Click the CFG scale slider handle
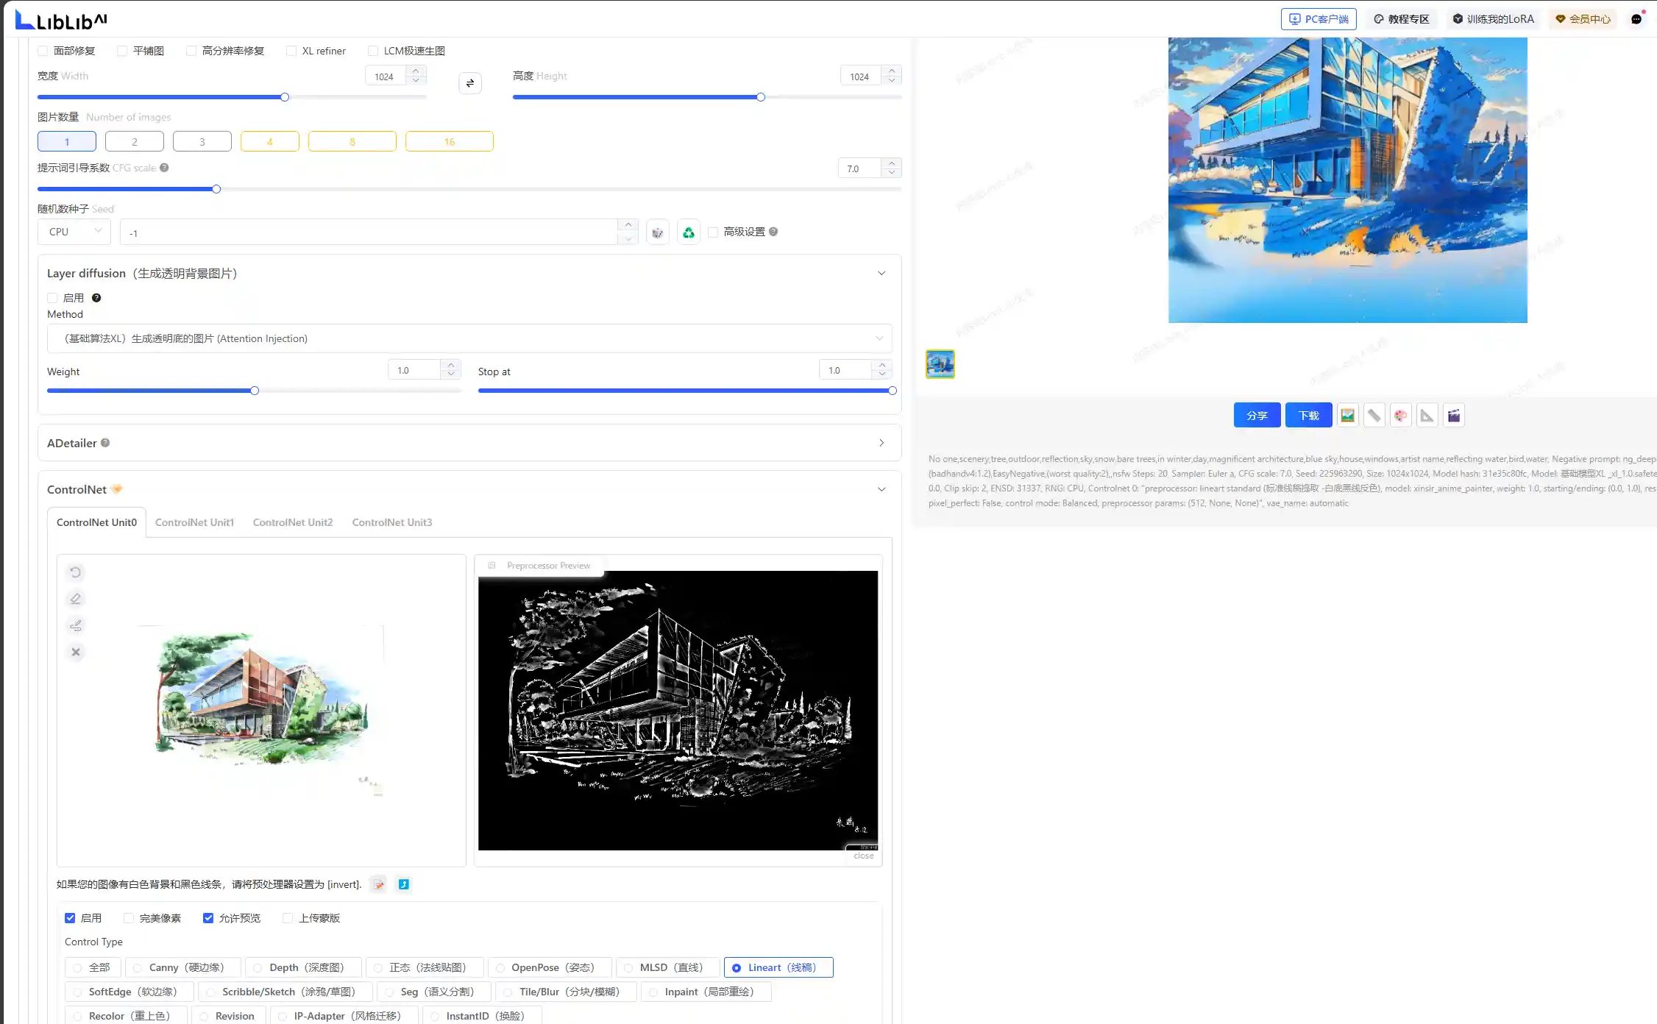 [216, 189]
